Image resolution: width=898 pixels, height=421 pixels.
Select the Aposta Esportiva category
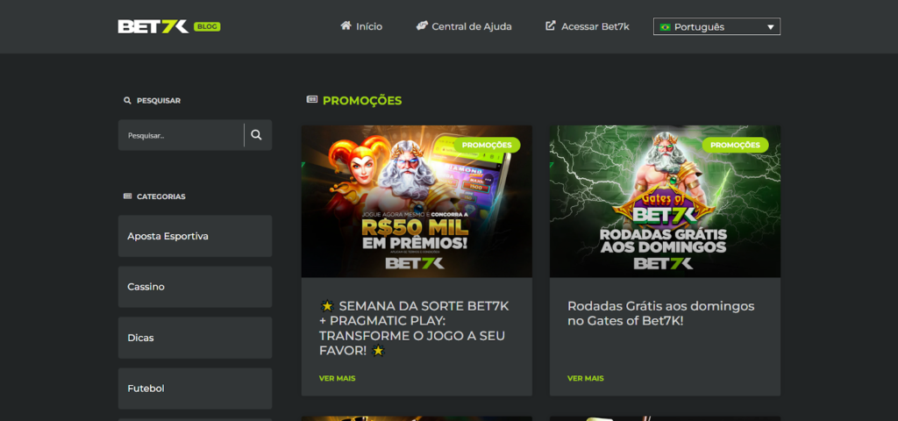point(195,236)
